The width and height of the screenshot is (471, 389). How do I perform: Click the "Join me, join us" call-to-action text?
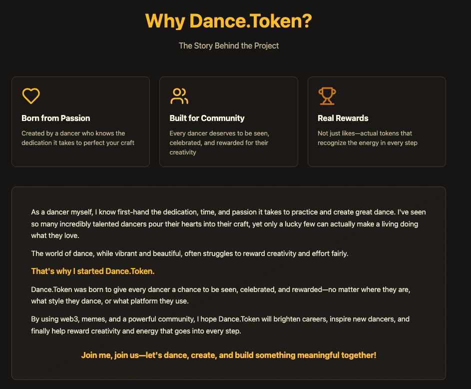coord(229,355)
